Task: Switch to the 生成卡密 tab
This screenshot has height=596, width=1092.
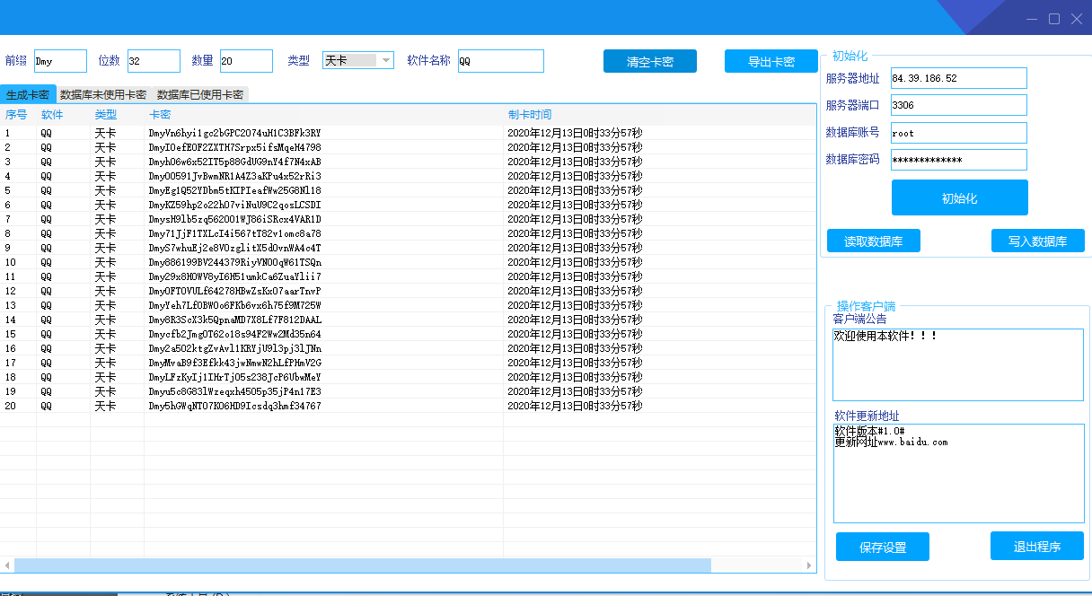Action: (26, 92)
